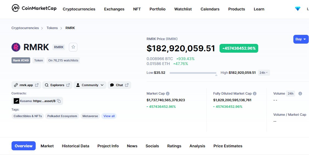This screenshot has height=158, width=309.
Task: Click external link icon beside Explorers
Action: pos(68,85)
